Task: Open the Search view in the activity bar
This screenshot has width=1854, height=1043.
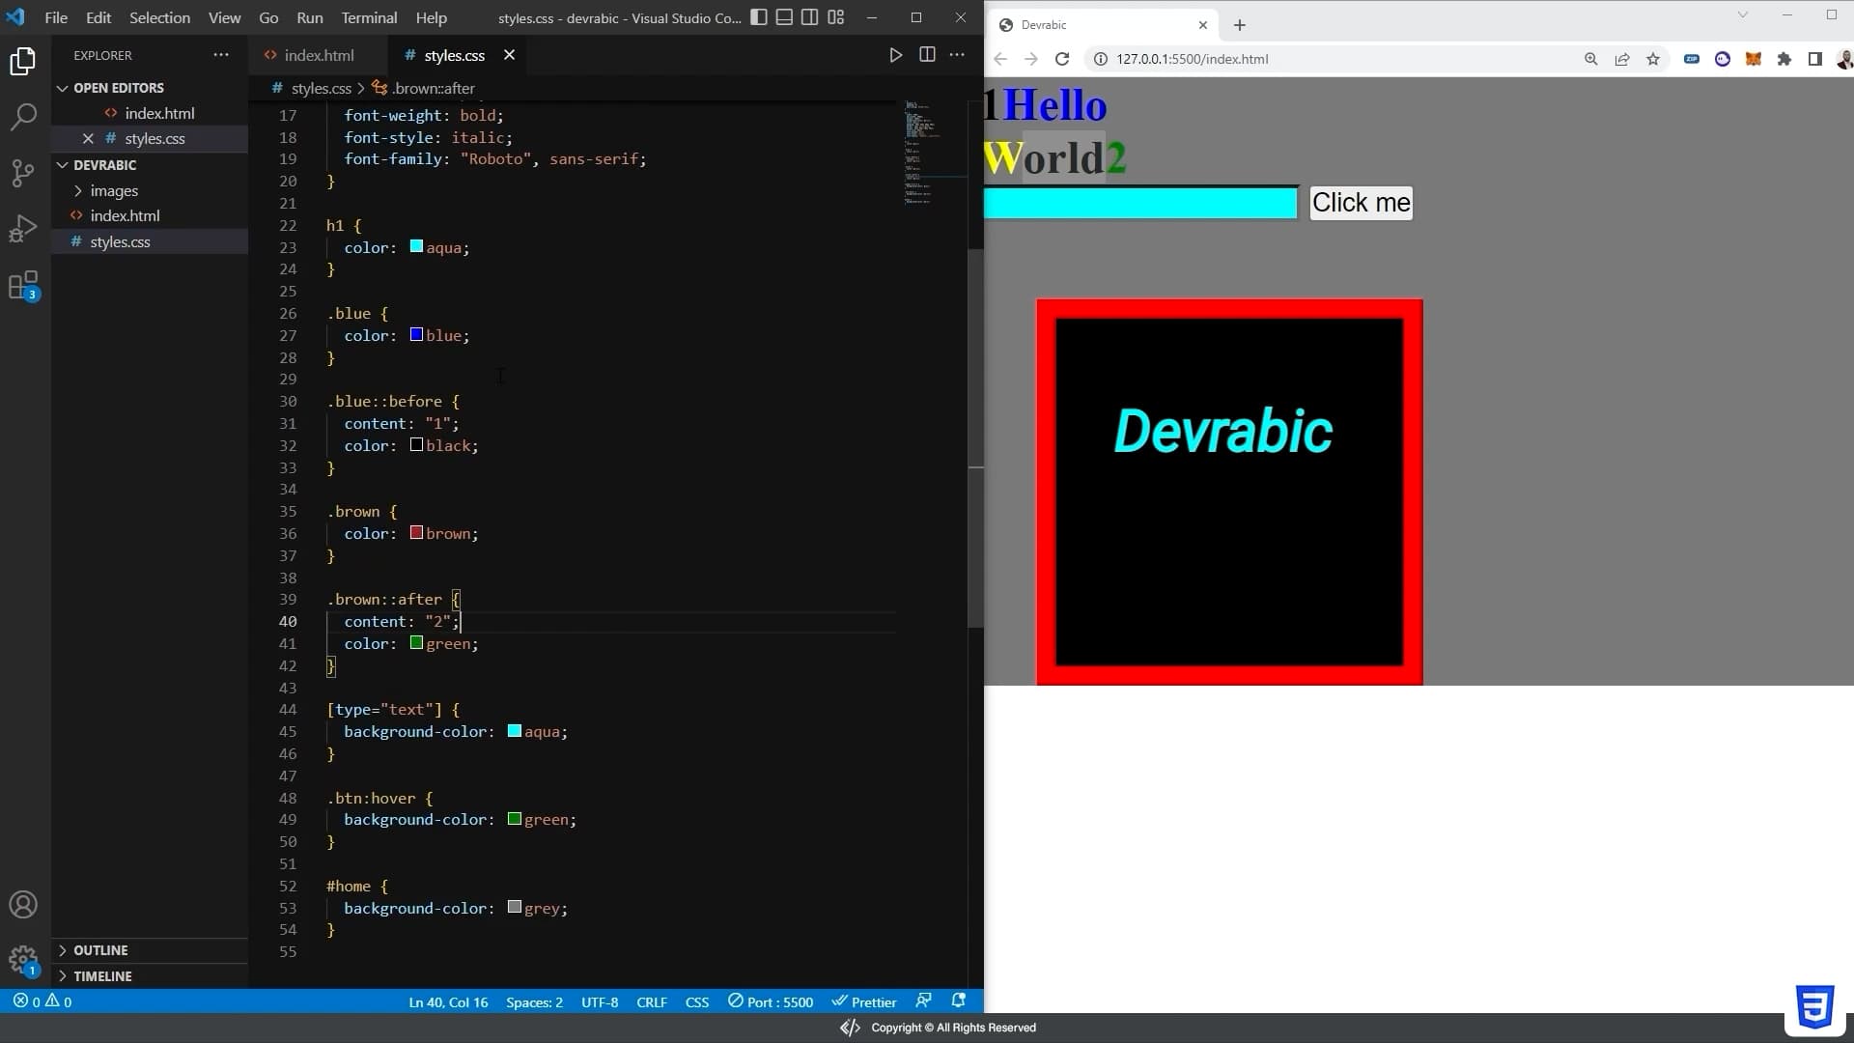Action: click(23, 118)
